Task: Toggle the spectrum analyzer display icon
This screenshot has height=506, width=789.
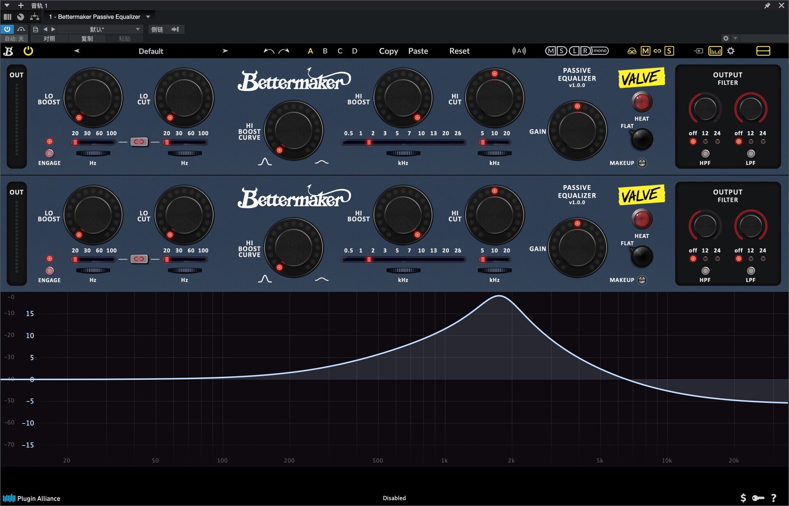Action: pos(715,51)
